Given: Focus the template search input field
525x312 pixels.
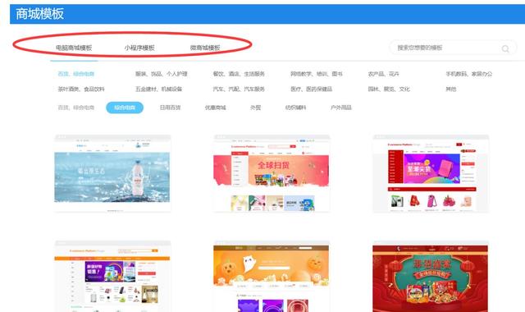Looking at the screenshot, I should pos(453,48).
